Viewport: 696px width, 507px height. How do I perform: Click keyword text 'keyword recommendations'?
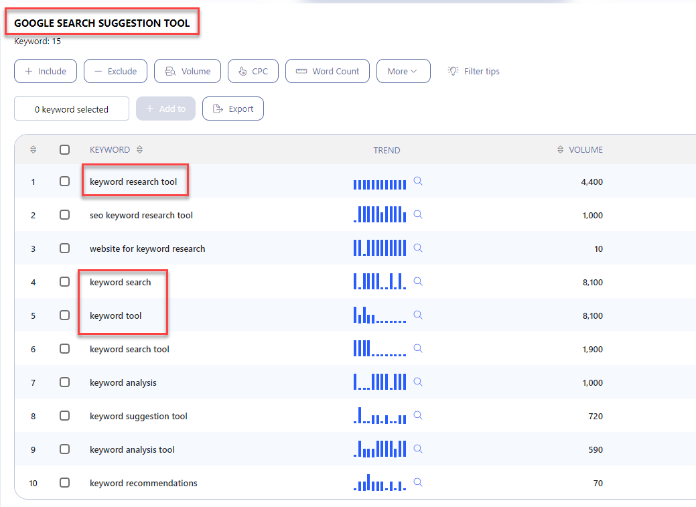[x=143, y=483]
